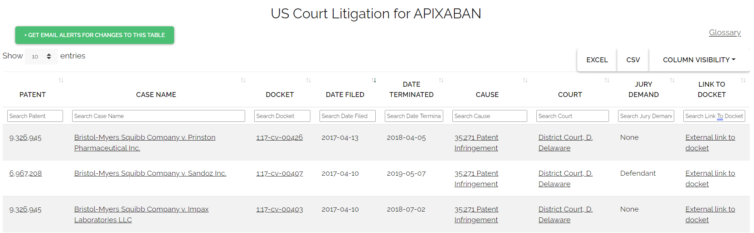Click Cause column sort icon
754x233 pixels.
(525, 80)
